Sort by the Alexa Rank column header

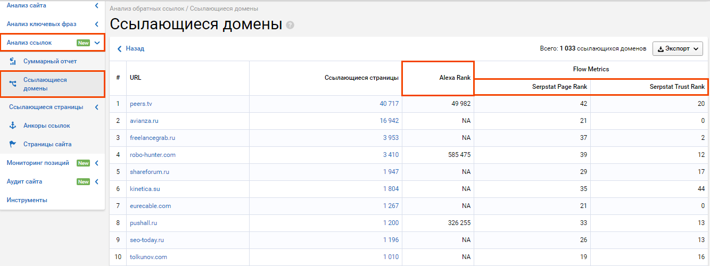(x=455, y=78)
